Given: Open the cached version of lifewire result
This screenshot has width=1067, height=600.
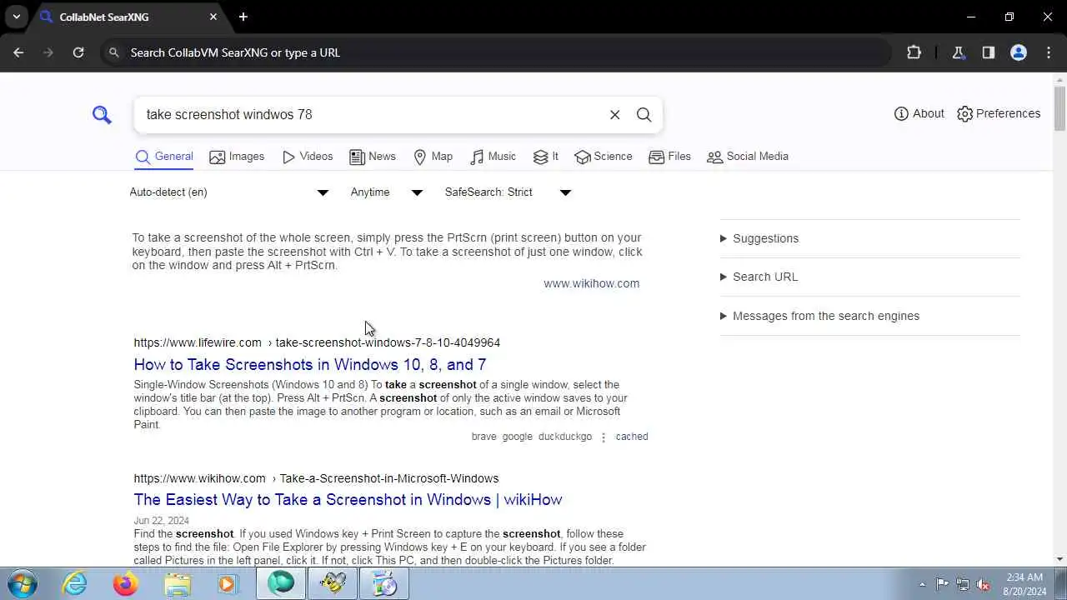Looking at the screenshot, I should [631, 437].
